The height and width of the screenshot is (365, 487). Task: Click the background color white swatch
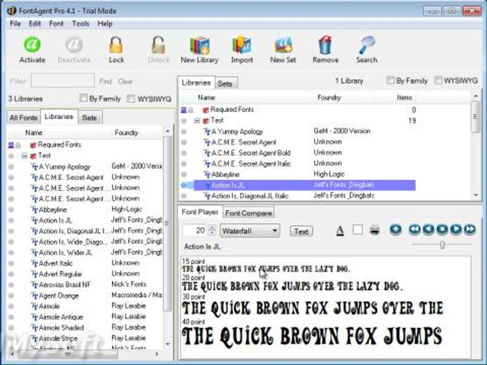tap(357, 230)
